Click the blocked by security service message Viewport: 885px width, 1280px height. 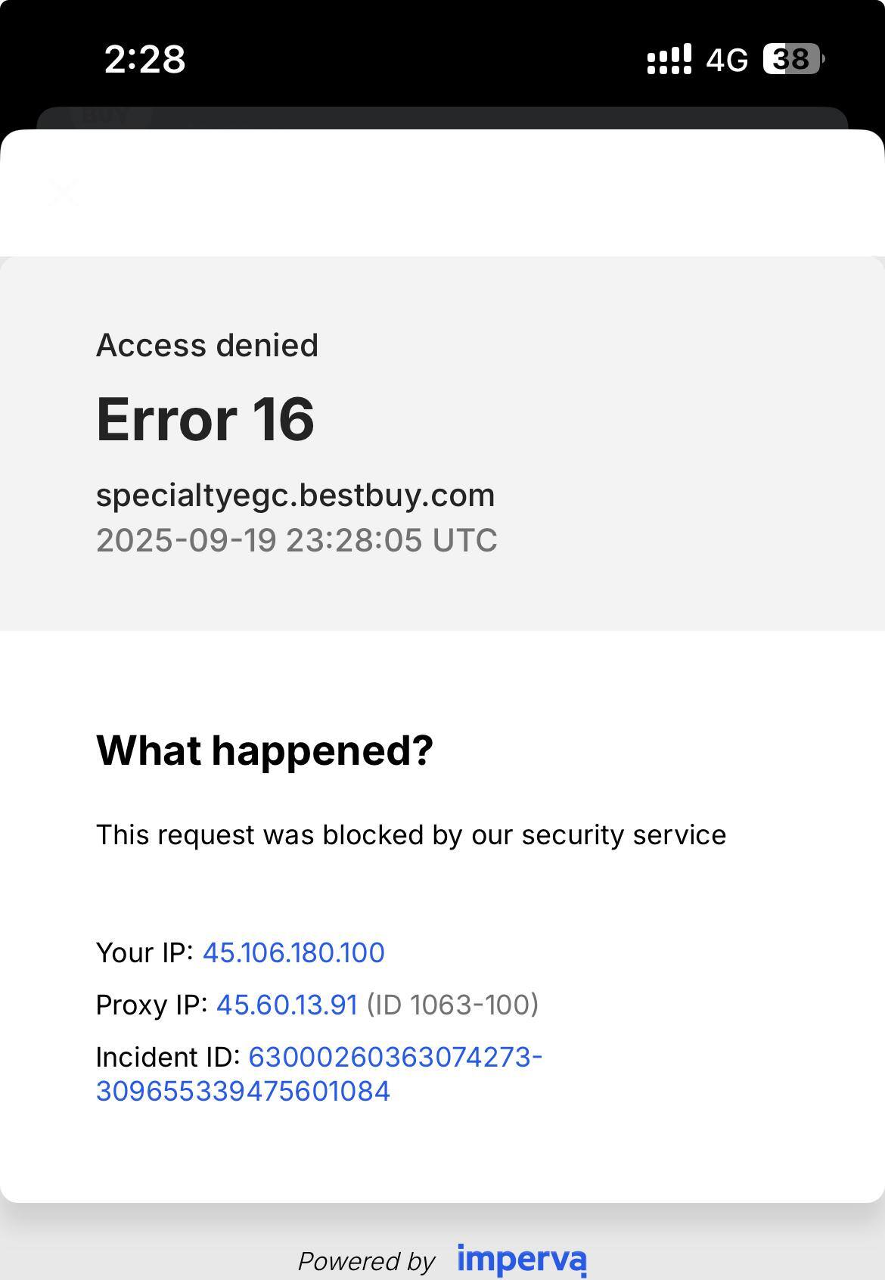[411, 834]
